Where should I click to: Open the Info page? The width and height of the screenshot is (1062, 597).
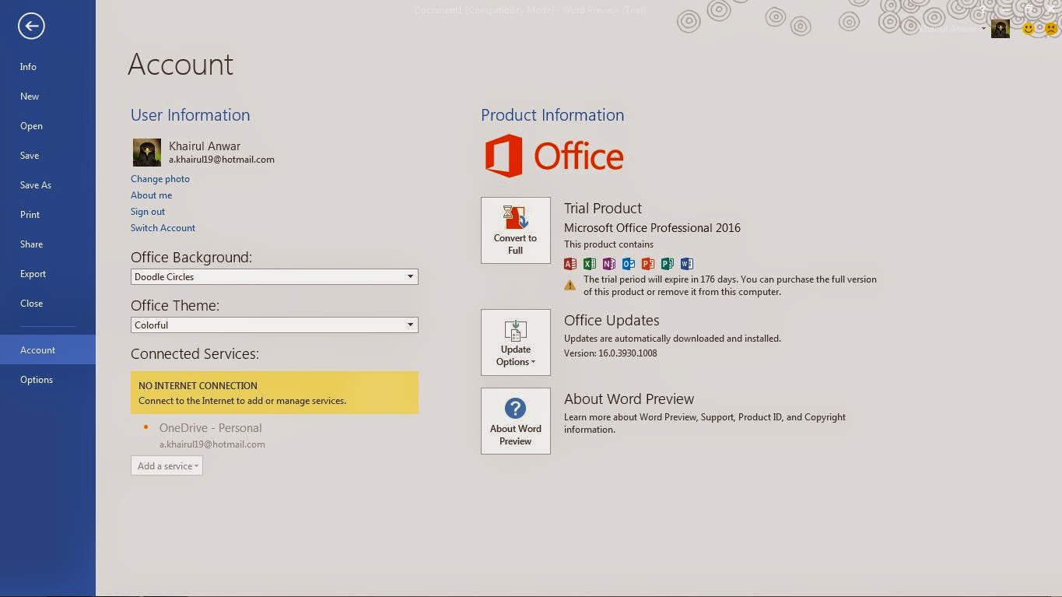pos(47,67)
